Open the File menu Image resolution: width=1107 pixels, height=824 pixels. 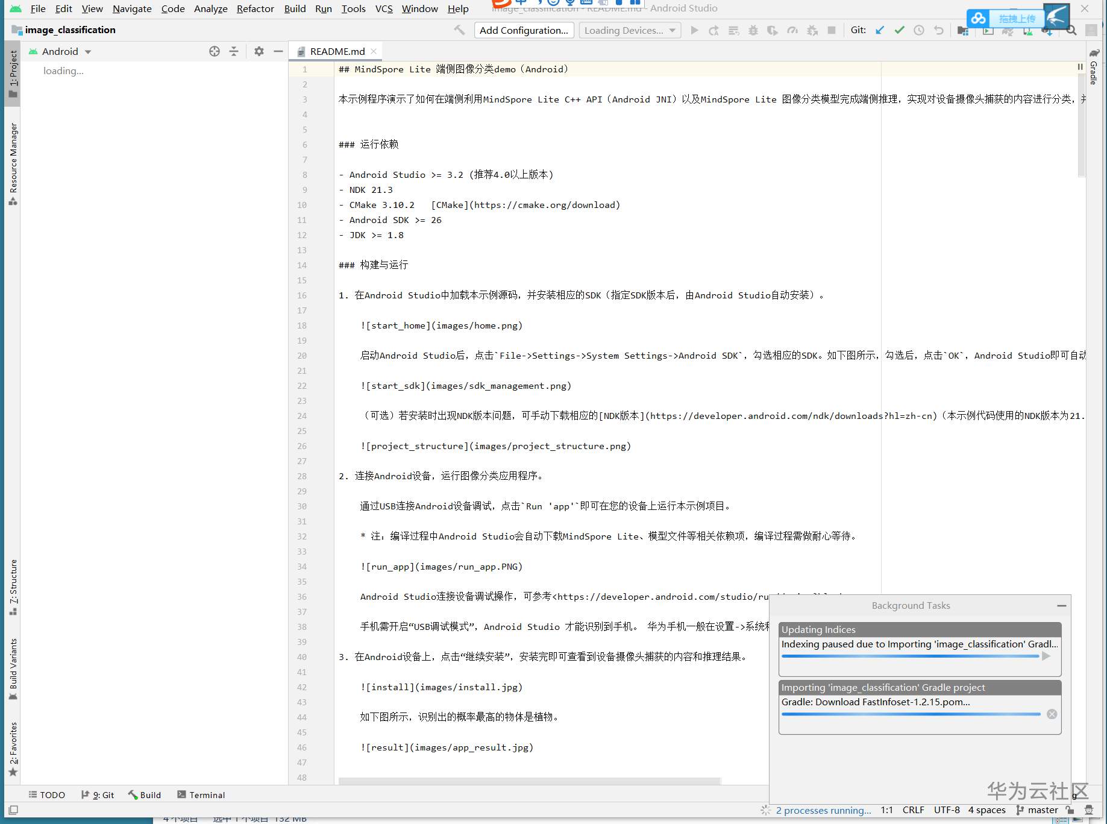38,8
